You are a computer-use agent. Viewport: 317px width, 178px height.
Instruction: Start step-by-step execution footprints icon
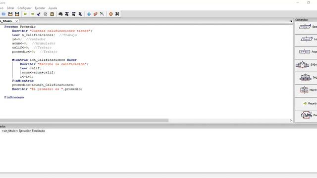tap(96, 14)
